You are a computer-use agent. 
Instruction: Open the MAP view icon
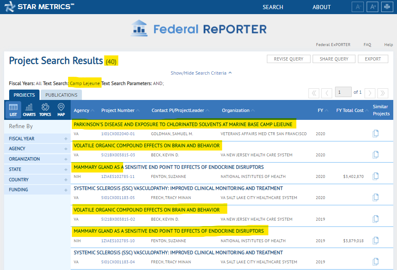(61, 110)
